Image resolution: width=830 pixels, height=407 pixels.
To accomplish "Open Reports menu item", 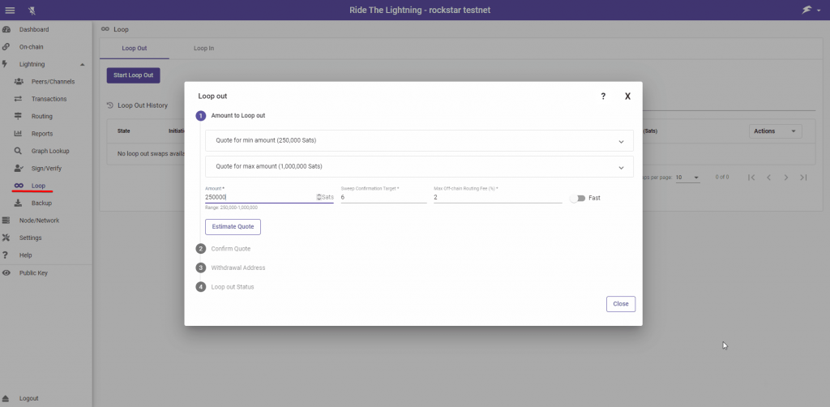I will tap(42, 134).
